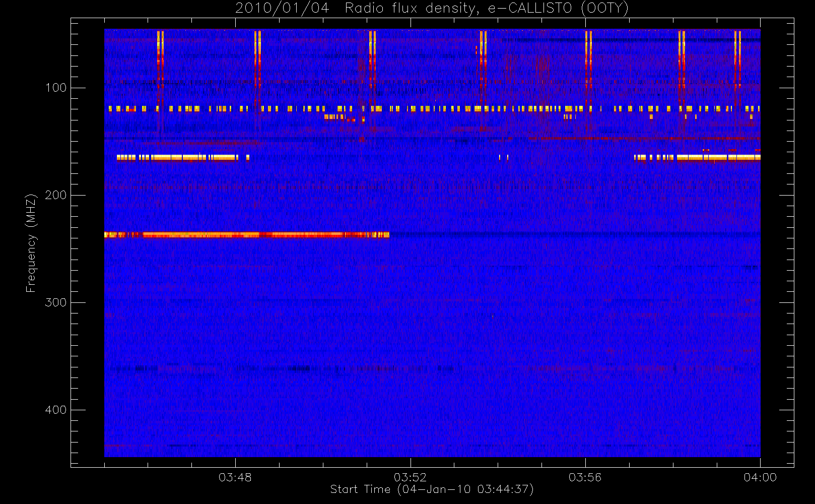
Task: Click the 100 MHz tick label
Action: coord(55,88)
